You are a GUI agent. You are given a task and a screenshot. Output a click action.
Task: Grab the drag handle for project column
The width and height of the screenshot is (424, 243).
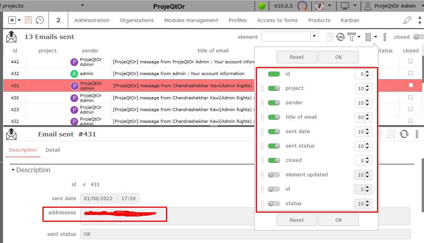coord(262,88)
